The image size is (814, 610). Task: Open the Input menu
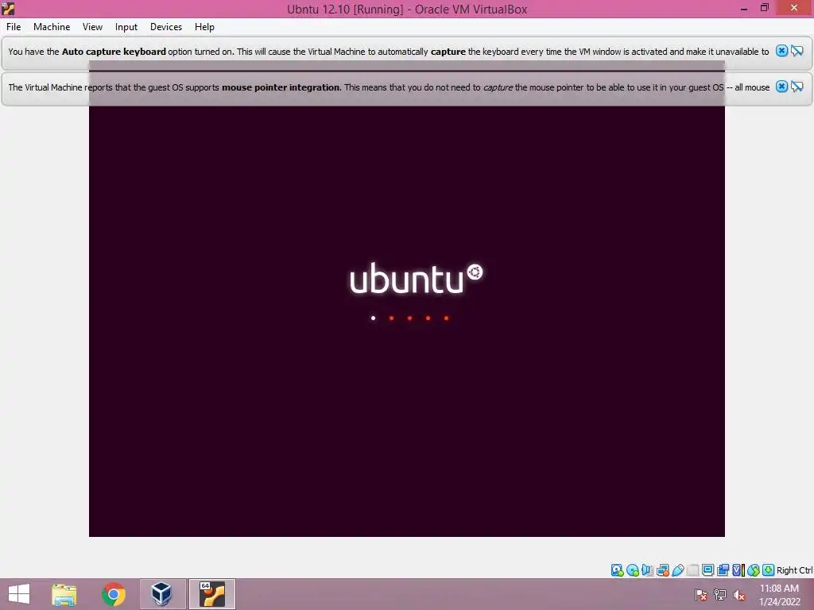tap(126, 27)
